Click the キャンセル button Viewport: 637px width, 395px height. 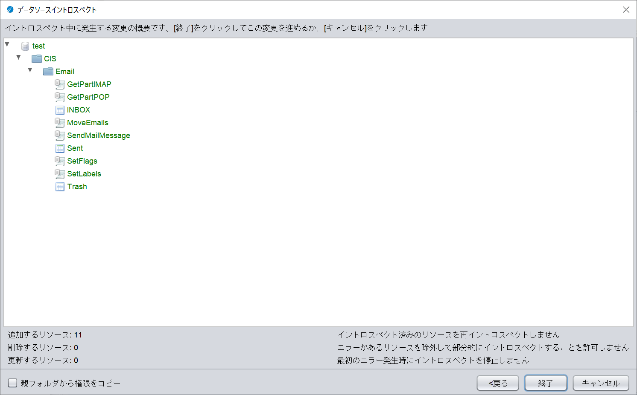tap(601, 383)
